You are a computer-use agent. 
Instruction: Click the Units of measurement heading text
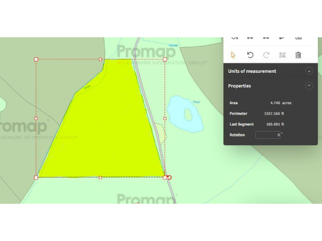click(252, 71)
